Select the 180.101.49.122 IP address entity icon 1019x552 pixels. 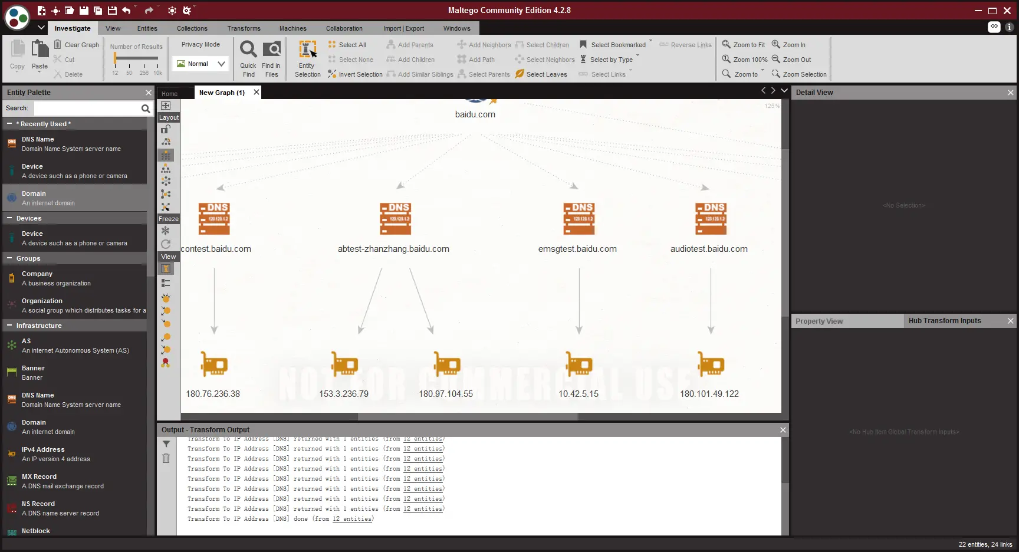pyautogui.click(x=711, y=364)
